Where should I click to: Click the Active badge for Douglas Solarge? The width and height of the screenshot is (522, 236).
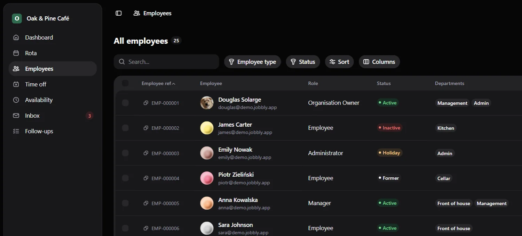point(388,103)
